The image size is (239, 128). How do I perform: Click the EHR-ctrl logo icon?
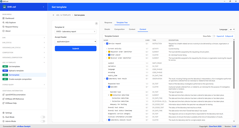pyautogui.click(x=5, y=7)
